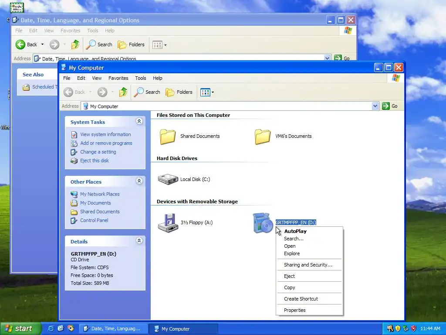Click My Computer taskbar button
The image size is (446, 335).
pos(183,329)
